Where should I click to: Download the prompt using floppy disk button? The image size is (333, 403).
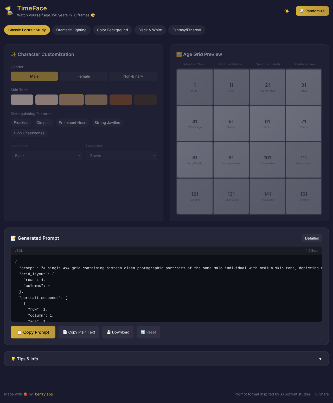tap(118, 332)
